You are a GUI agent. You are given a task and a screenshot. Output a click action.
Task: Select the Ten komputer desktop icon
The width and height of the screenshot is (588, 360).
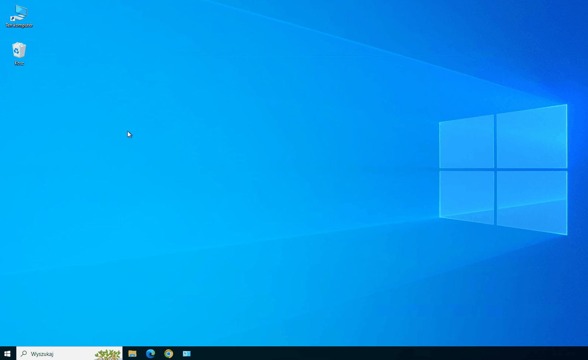tap(19, 17)
